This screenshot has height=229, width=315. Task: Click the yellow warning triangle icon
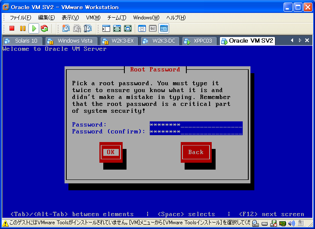coord(6,223)
